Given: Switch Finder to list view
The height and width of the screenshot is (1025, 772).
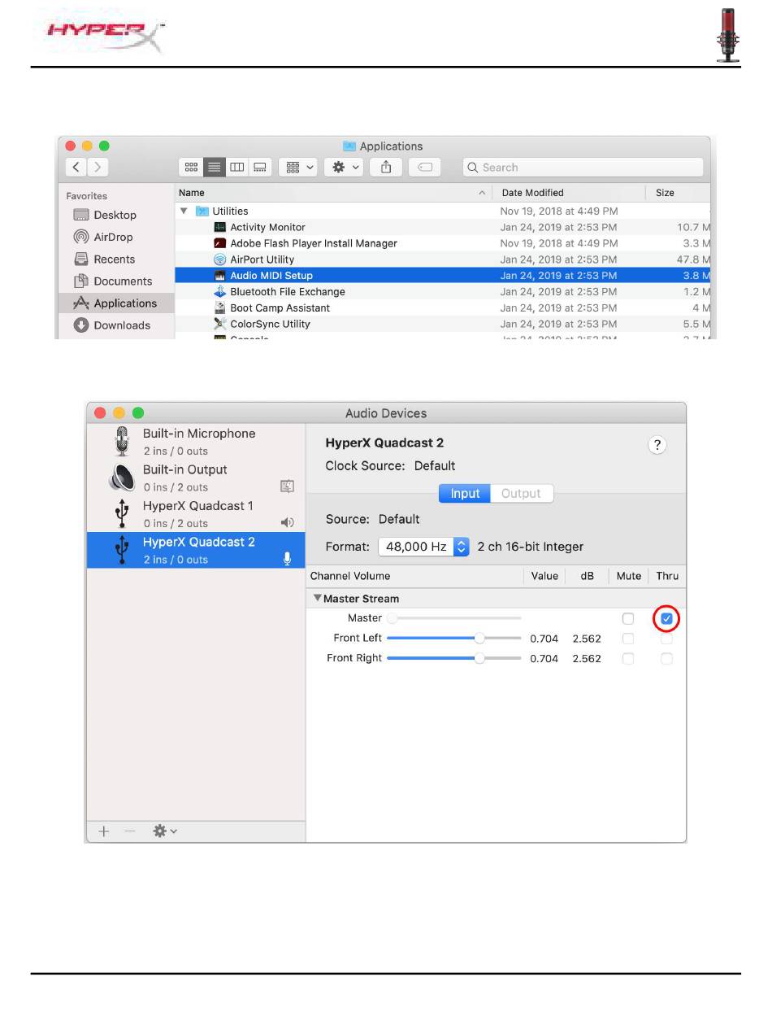Looking at the screenshot, I should pos(214,168).
